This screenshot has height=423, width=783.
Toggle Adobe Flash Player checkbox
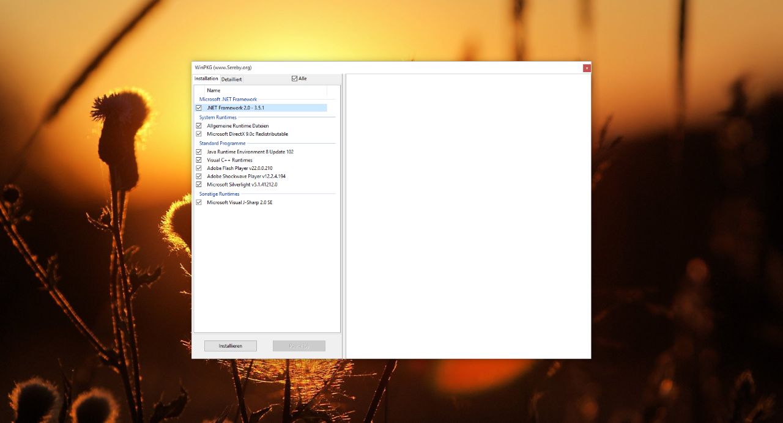pos(199,168)
